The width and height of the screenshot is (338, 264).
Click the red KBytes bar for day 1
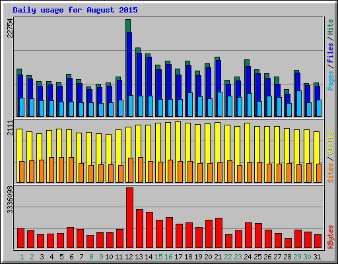[x=21, y=238]
